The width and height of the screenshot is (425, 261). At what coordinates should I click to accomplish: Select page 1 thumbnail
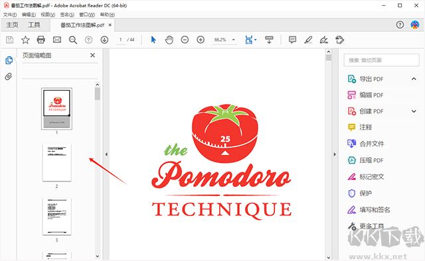[56, 109]
